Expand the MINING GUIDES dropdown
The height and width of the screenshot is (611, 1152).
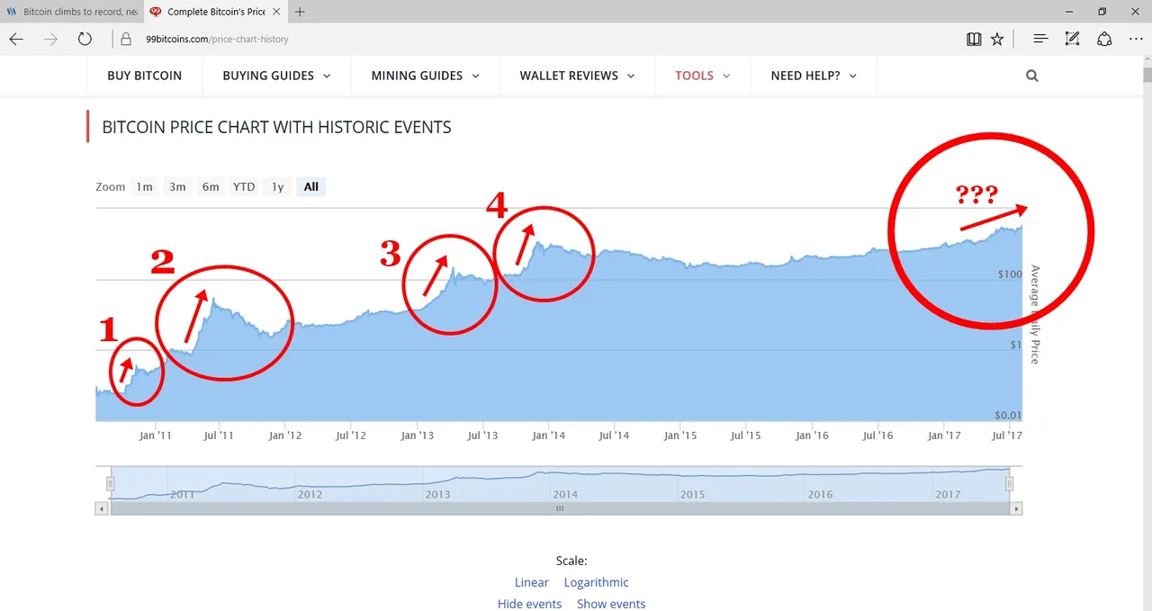click(x=426, y=76)
